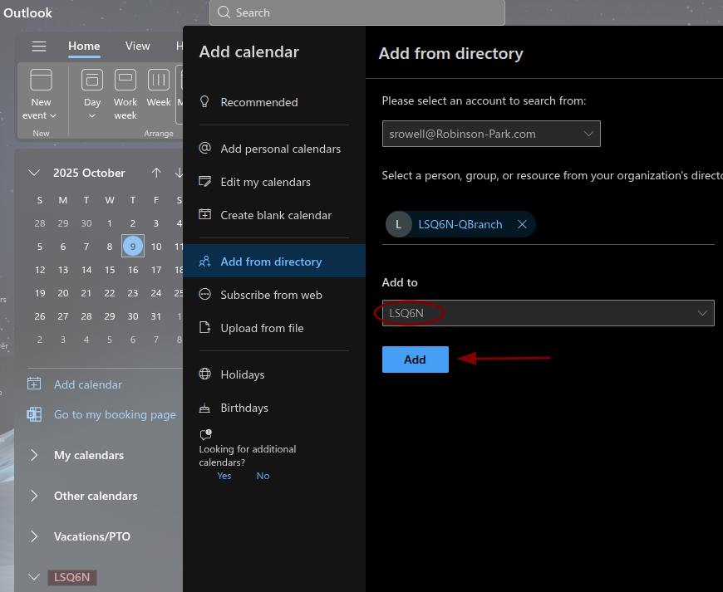Switch to Week view icon
Screen dimensions: 723x592
coord(159,80)
